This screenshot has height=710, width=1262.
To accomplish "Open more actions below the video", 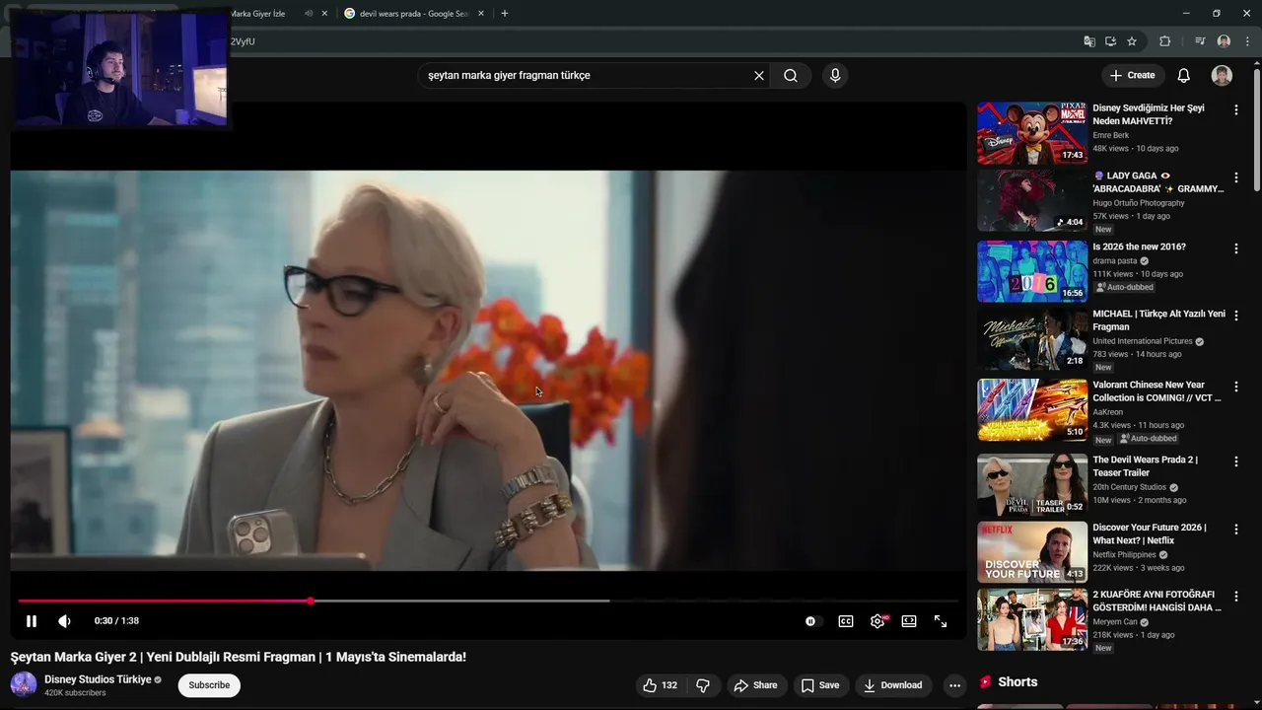I will 954,685.
